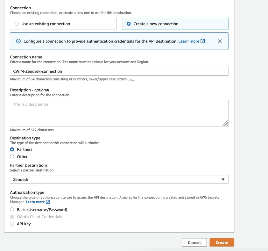Select the disabled OAuth Client Credentials radio
Screen dimensions: 268x251
pyautogui.click(x=12, y=217)
